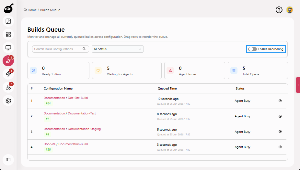The height and width of the screenshot is (170, 300).
Task: Open the agents monitor sidebar icon
Action: [x=8, y=48]
